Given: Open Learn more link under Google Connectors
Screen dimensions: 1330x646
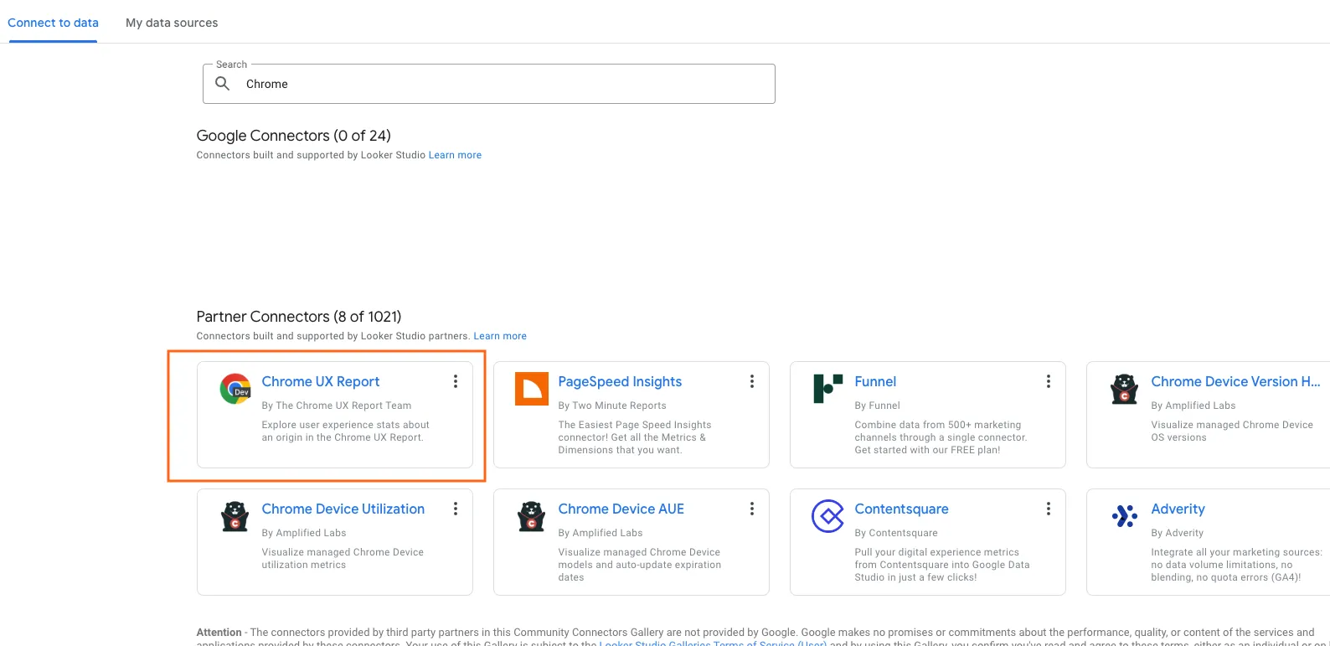Looking at the screenshot, I should pyautogui.click(x=455, y=155).
